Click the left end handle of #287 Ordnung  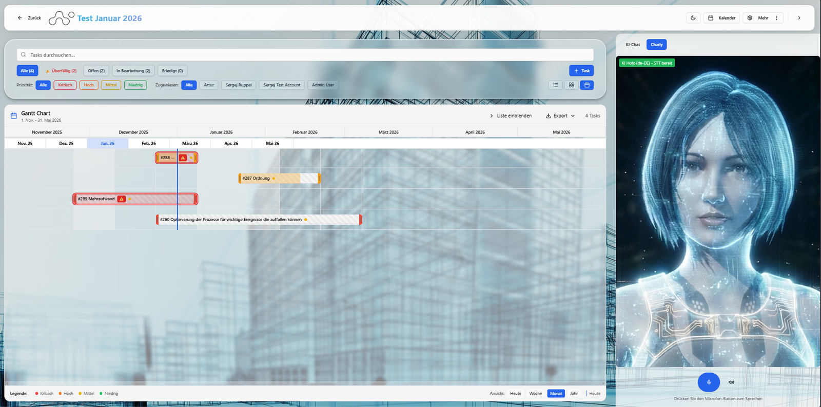tap(240, 178)
